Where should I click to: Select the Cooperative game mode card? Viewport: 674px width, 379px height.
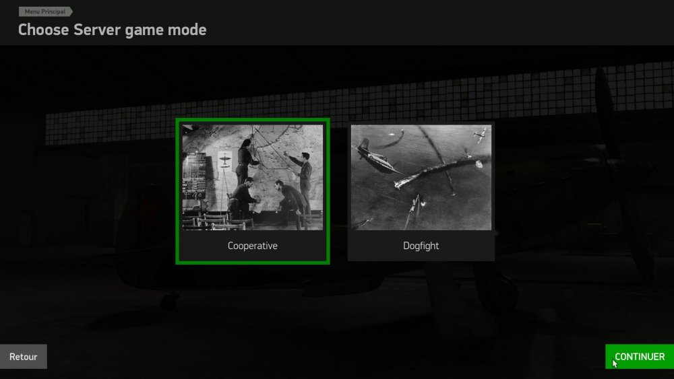pyautogui.click(x=253, y=191)
